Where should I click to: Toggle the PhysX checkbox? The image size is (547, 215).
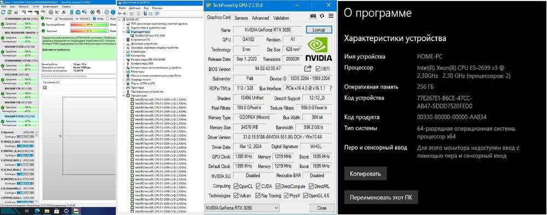click(287, 196)
